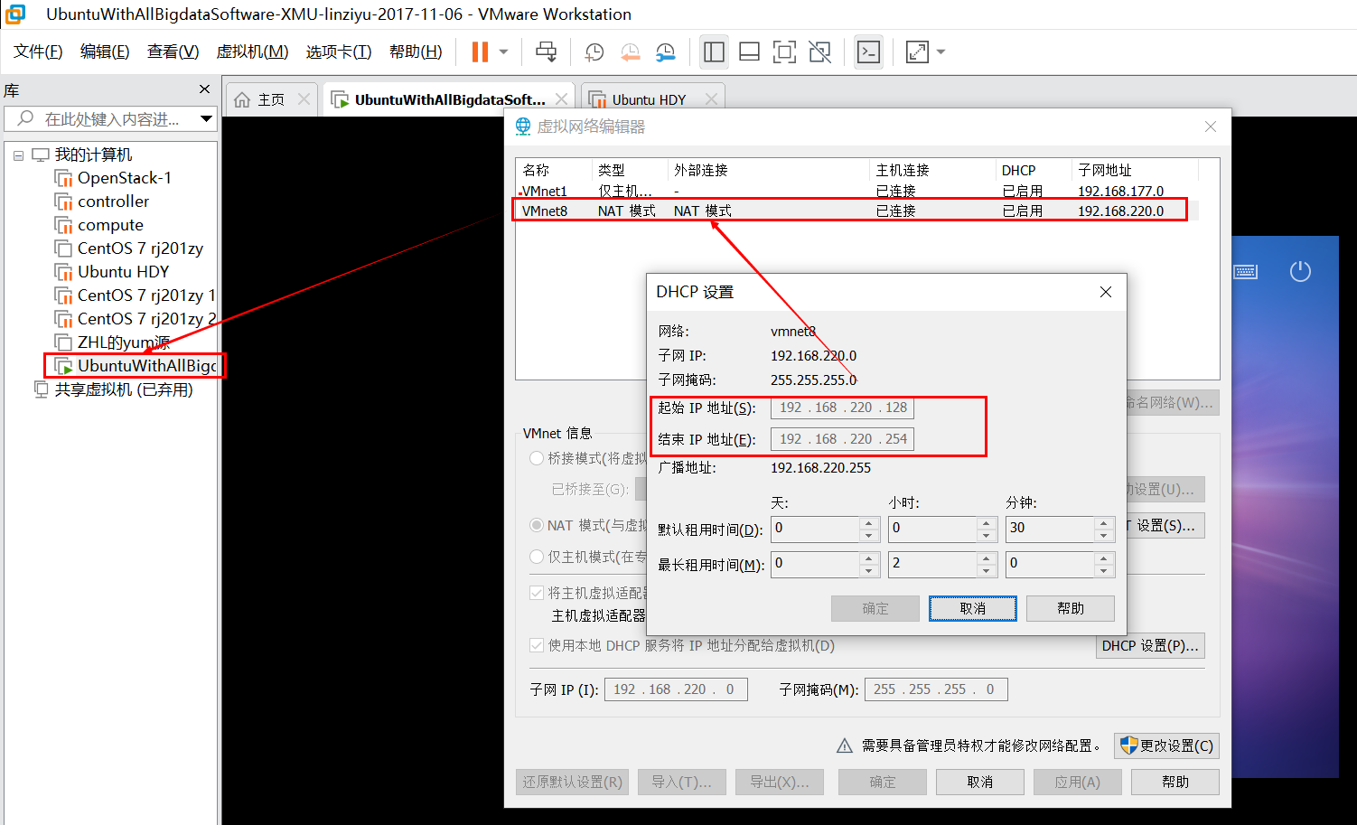This screenshot has height=825, width=1357.
Task: Open the 查看(V) menu
Action: 173,52
